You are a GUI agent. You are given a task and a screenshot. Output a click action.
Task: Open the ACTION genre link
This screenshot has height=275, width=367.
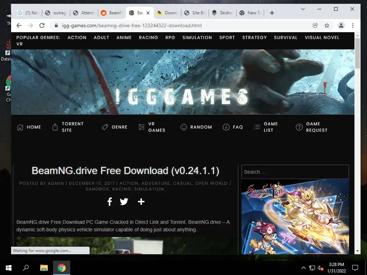tap(77, 37)
